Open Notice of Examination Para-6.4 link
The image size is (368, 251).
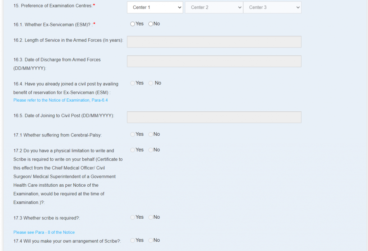(60, 100)
